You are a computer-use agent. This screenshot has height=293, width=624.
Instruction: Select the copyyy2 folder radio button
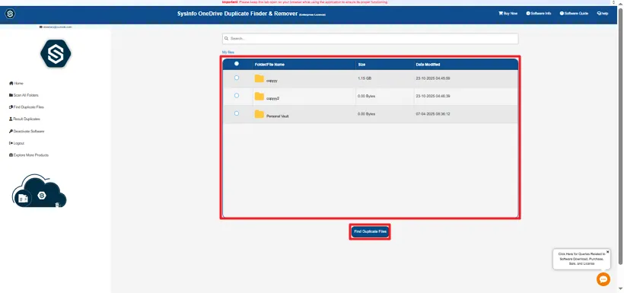(237, 96)
